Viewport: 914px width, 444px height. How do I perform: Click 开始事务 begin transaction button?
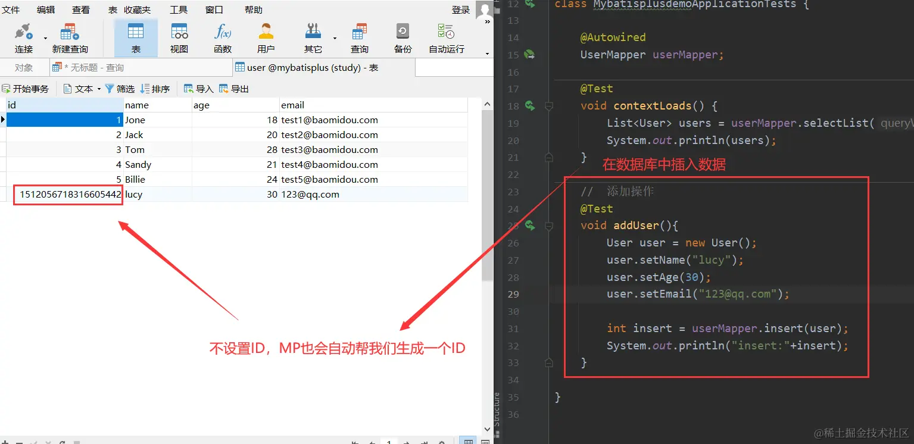point(25,89)
